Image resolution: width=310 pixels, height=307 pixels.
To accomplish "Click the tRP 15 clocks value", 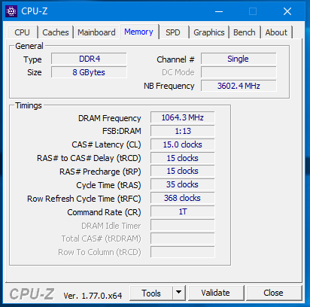I will [183, 171].
